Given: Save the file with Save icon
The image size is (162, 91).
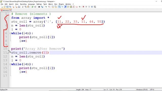Looking at the screenshot, I should point(7,7).
